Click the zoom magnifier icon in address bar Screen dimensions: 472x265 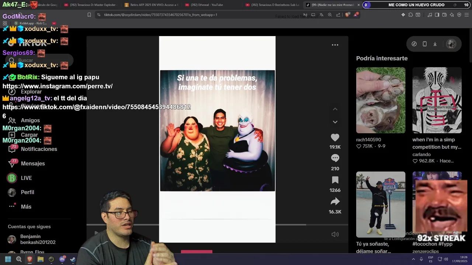click(330, 15)
